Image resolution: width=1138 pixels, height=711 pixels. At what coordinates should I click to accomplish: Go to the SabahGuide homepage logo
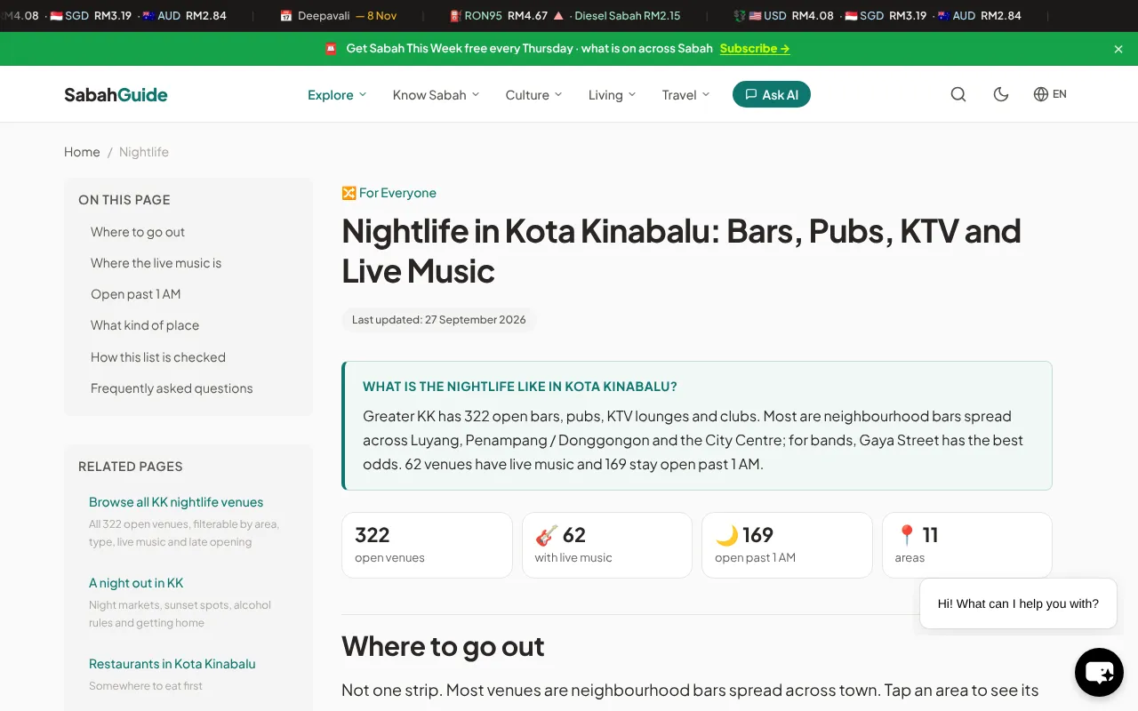pos(116,94)
